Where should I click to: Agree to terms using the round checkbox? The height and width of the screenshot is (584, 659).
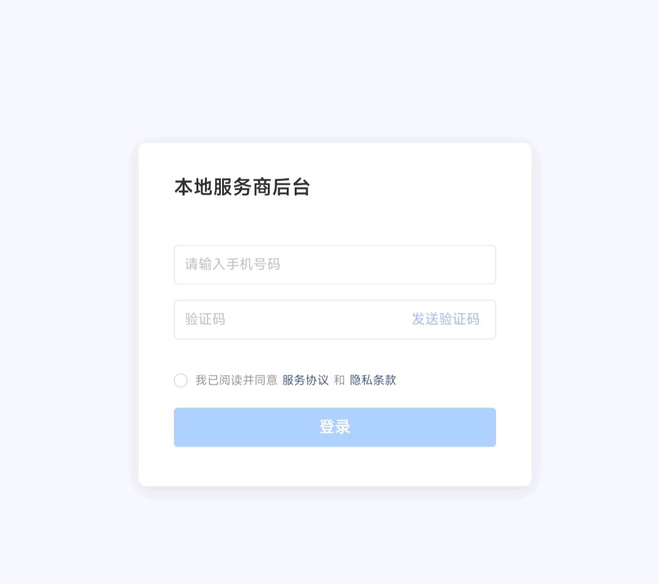coord(181,380)
